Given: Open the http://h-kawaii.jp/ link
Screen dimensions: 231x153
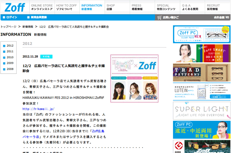Looking at the screenshot, I should coord(38,109).
